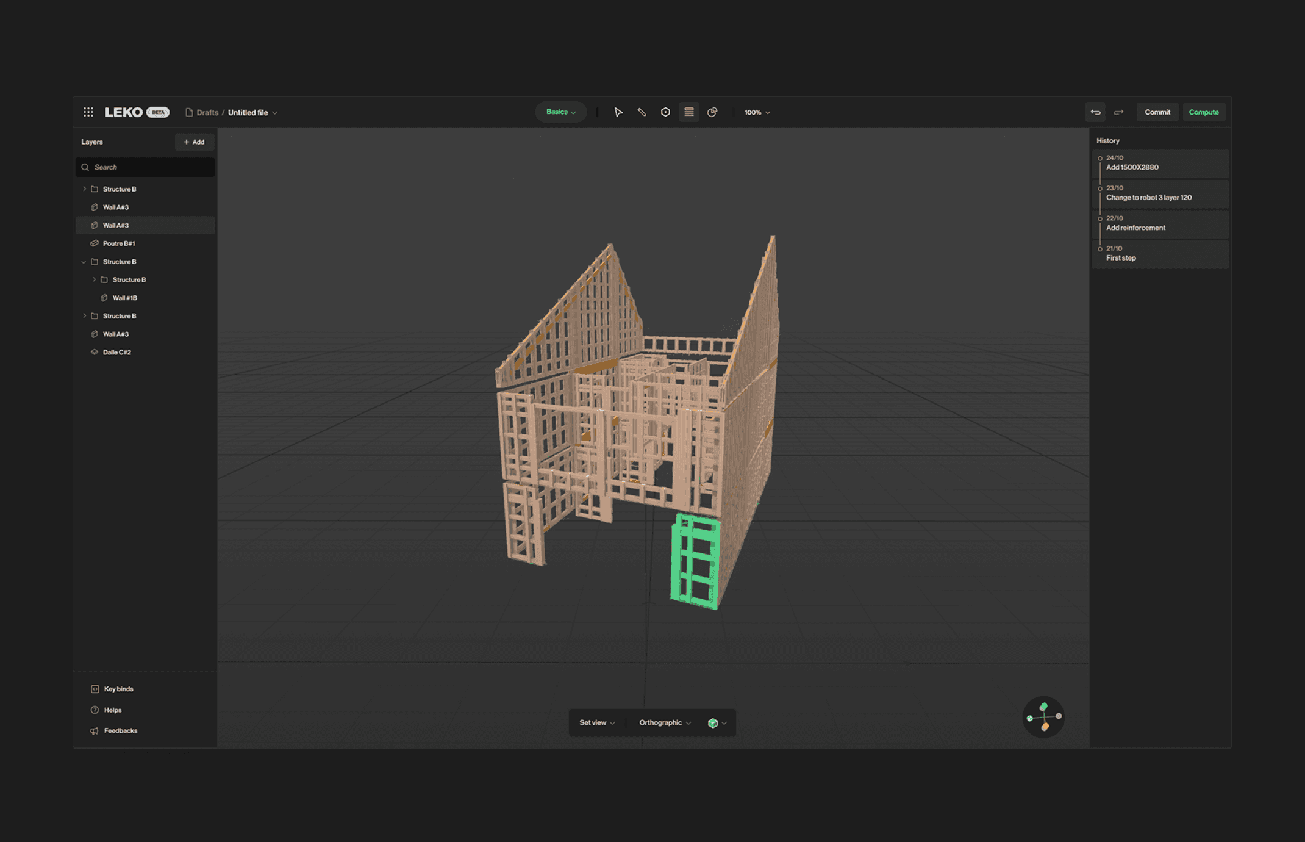Open the 100% zoom dropdown
The image size is (1305, 842).
[757, 113]
